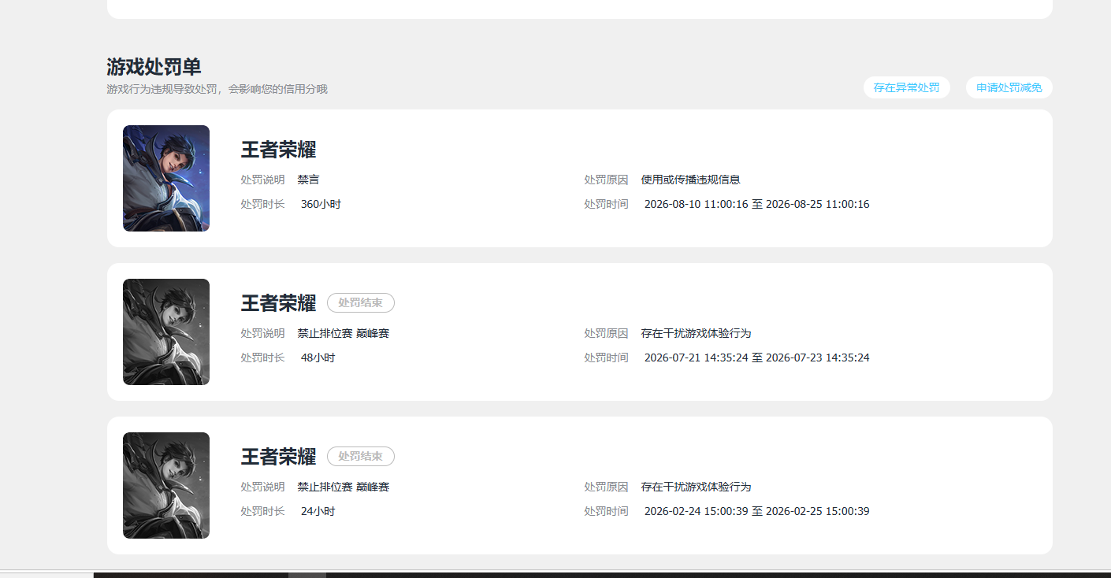Click the 游戏处罚单 heading
Viewport: 1111px width, 578px height.
pyautogui.click(x=154, y=67)
